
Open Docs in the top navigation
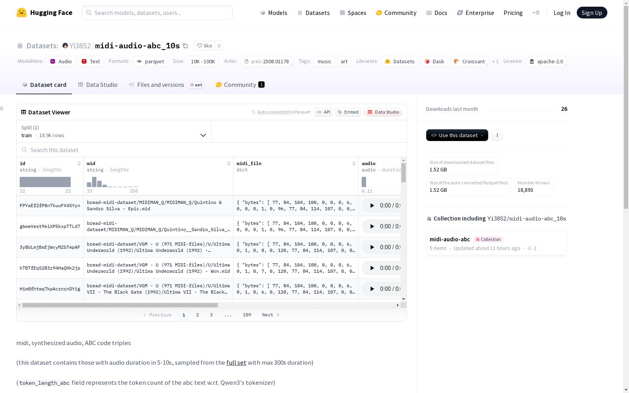tap(437, 13)
